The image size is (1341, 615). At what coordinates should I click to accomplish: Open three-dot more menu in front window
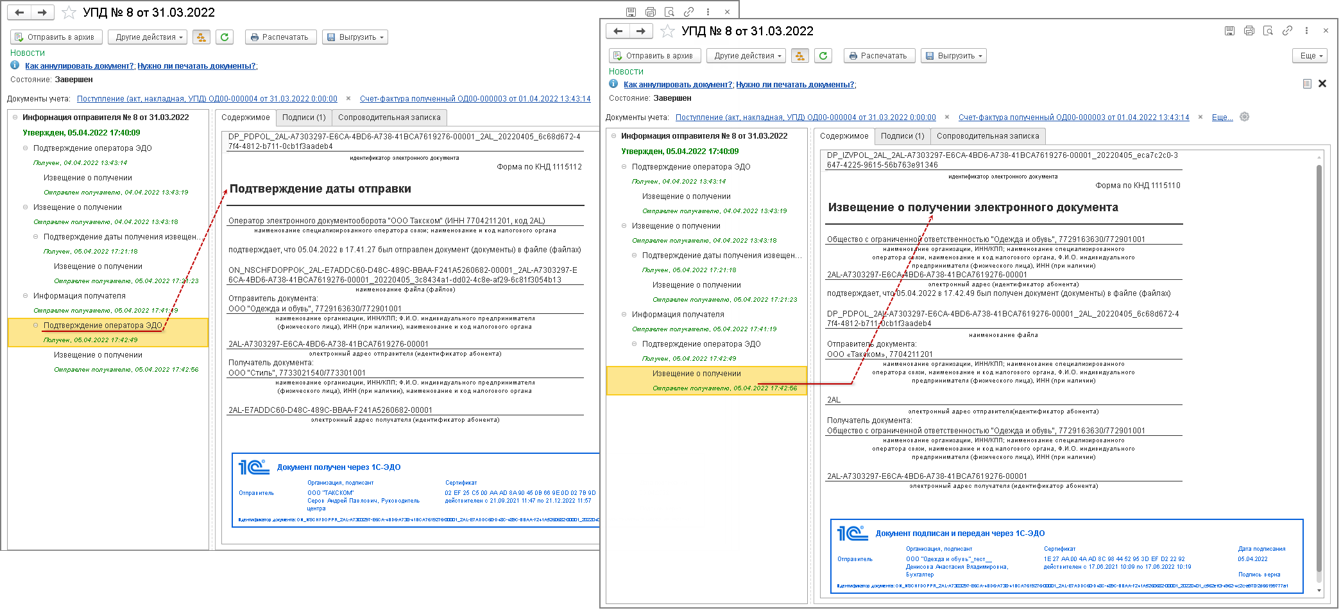click(1306, 31)
